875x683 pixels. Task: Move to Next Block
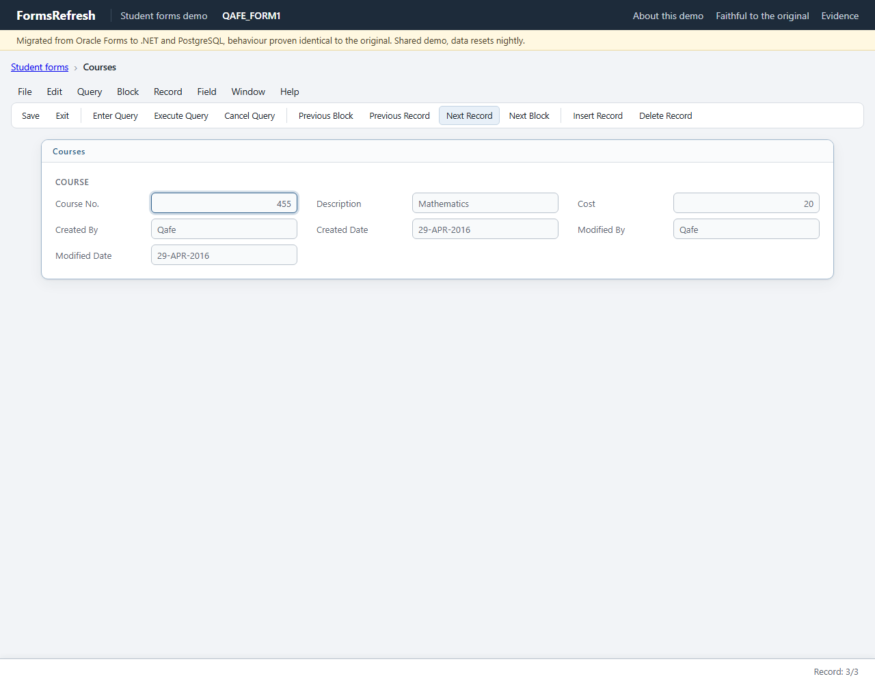pos(529,115)
